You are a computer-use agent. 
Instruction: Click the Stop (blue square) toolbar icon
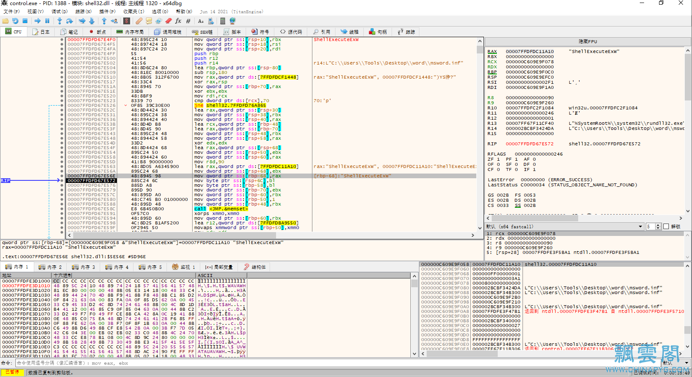[x=25, y=21]
